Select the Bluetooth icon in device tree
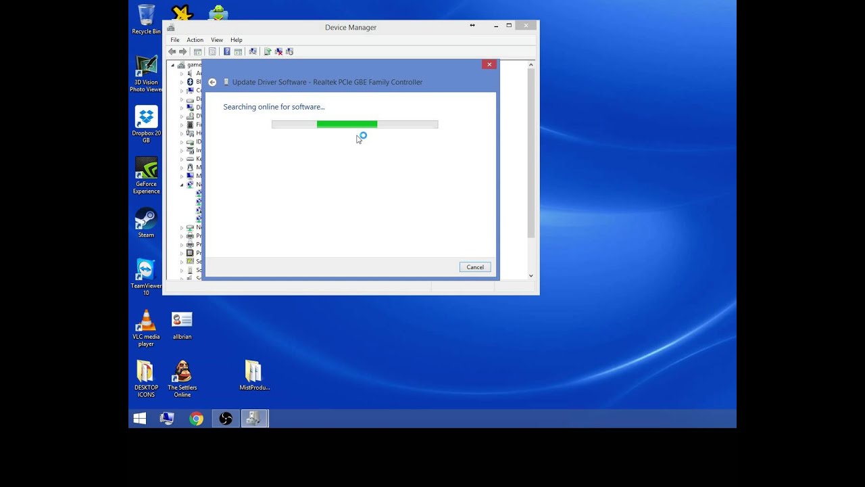The height and width of the screenshot is (487, 865). 191,82
